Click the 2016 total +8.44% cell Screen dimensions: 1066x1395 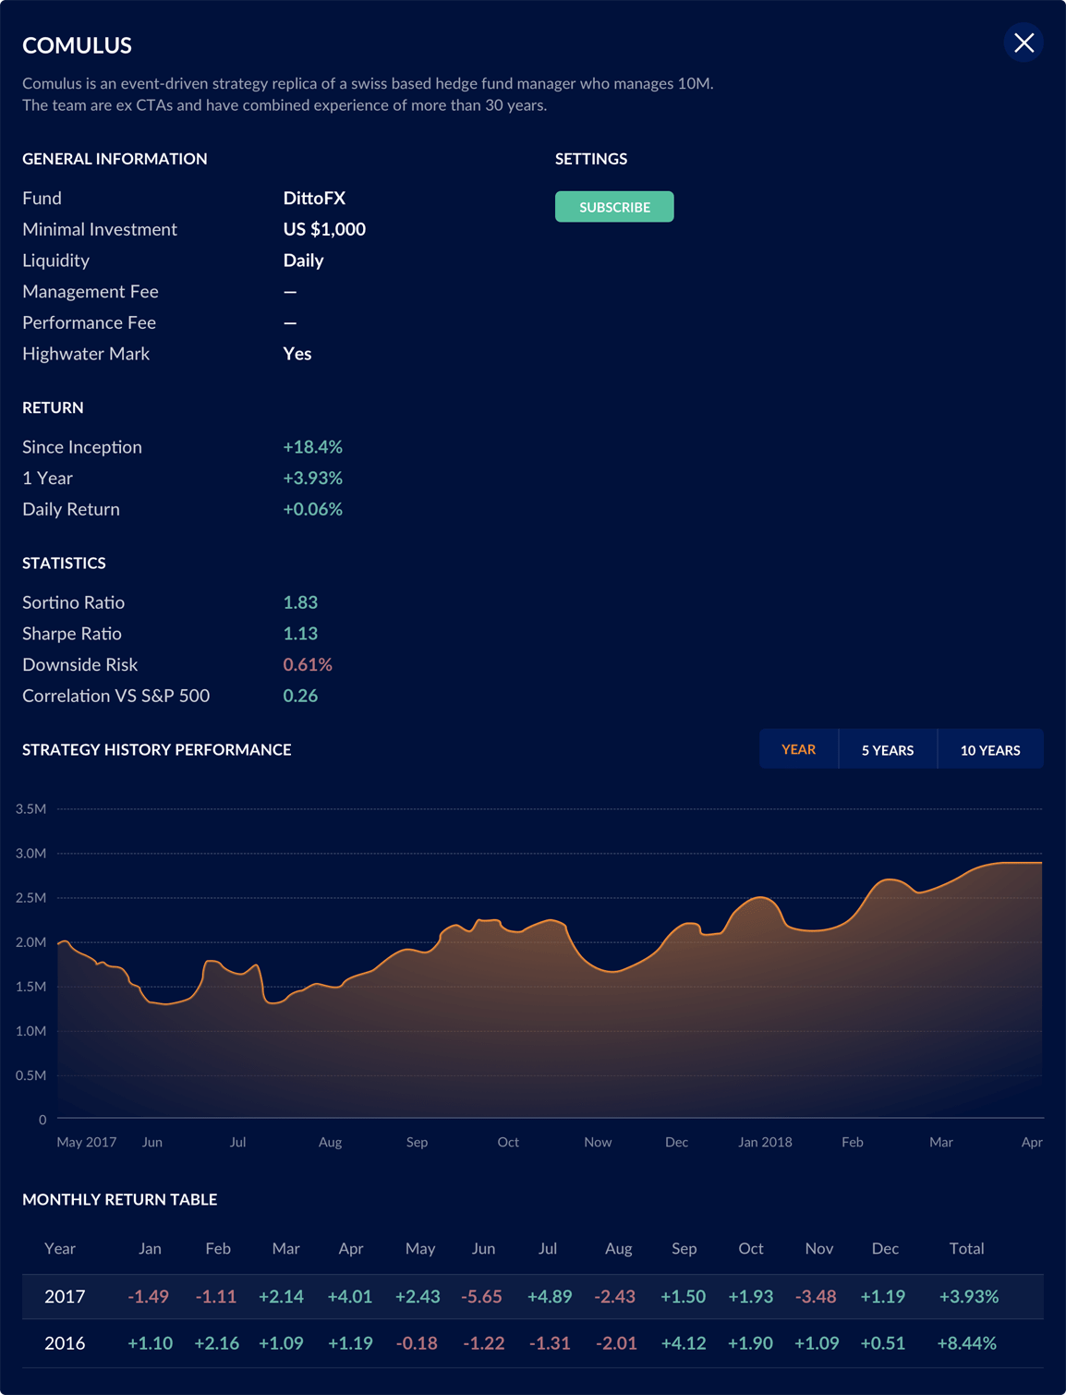[966, 1343]
